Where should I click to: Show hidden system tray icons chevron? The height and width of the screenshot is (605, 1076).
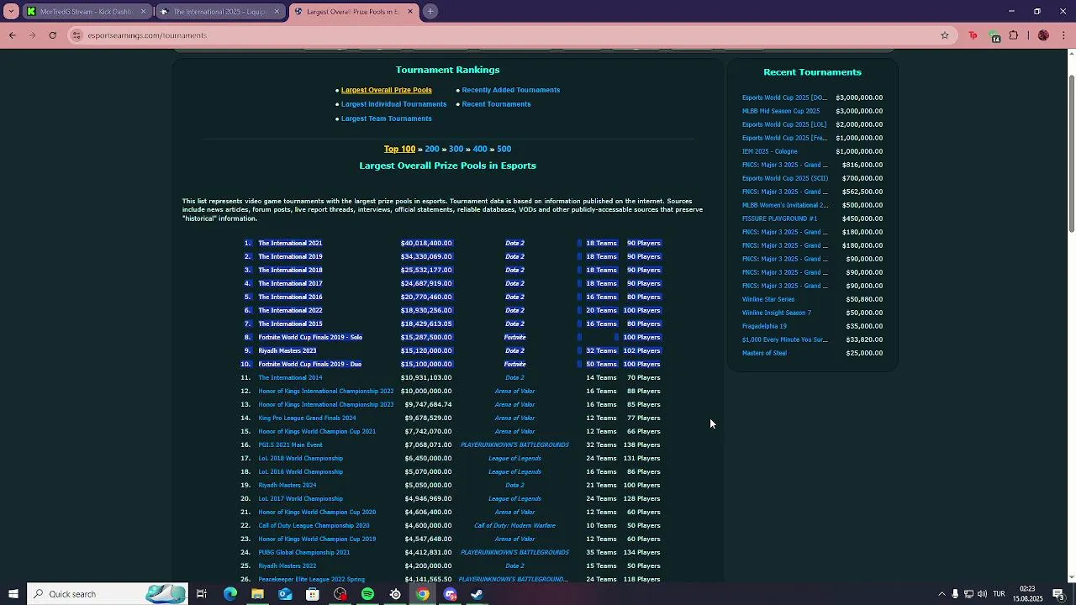coord(941,594)
